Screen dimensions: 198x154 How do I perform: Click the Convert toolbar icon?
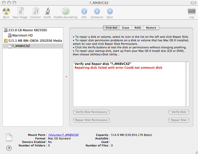coord(36,11)
